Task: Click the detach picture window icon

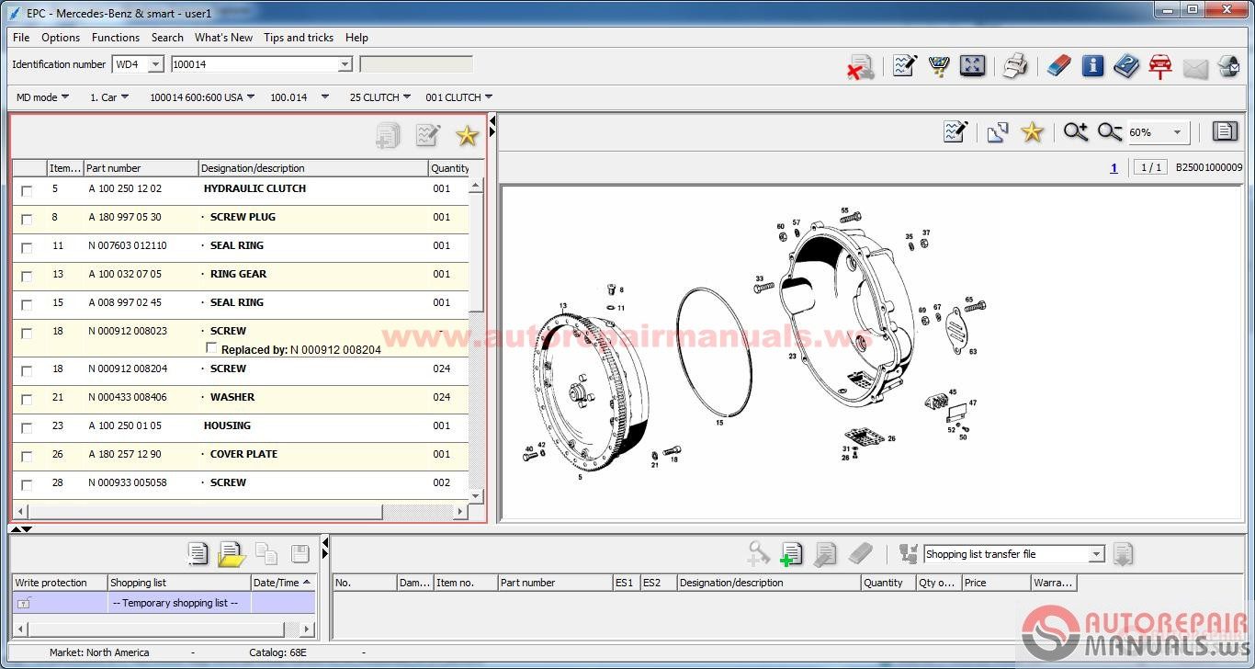Action: coord(998,132)
